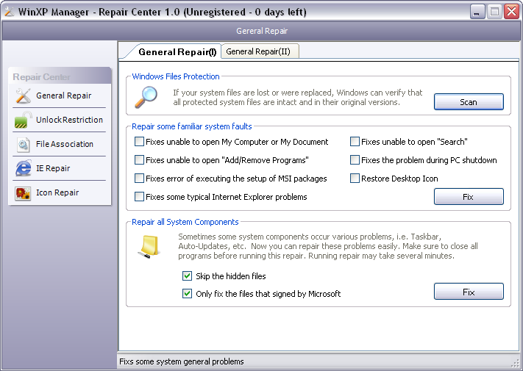Image resolution: width=523 pixels, height=371 pixels.
Task: Click the Unlock Restriction padlock icon
Action: pos(23,120)
